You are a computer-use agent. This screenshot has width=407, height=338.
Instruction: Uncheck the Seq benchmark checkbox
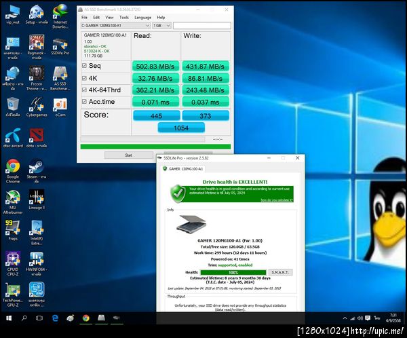[84, 65]
